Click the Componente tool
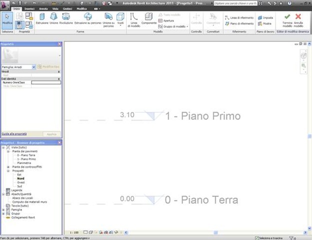This screenshot has width=312, height=240. tap(148, 20)
